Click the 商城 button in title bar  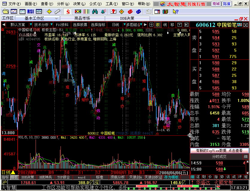216,4
